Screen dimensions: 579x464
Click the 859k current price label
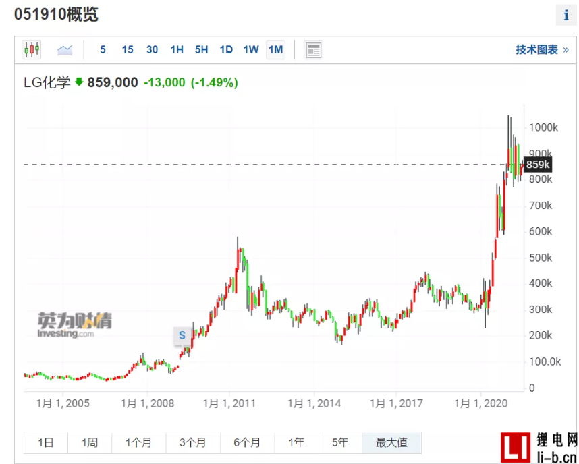pos(538,165)
